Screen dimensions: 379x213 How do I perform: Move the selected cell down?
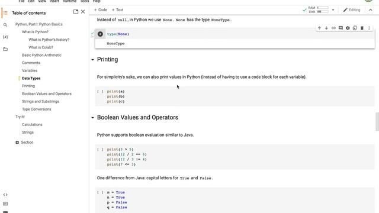pyautogui.click(x=326, y=28)
